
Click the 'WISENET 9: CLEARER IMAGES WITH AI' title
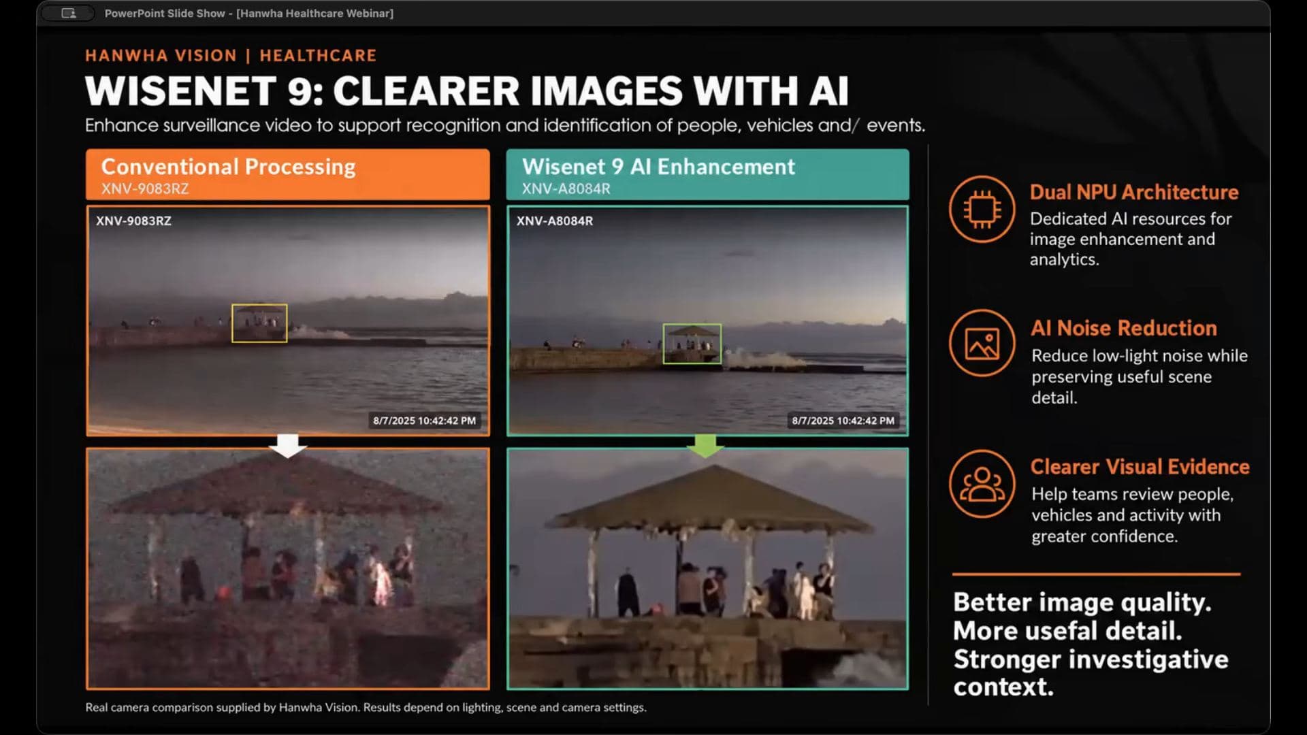click(467, 91)
